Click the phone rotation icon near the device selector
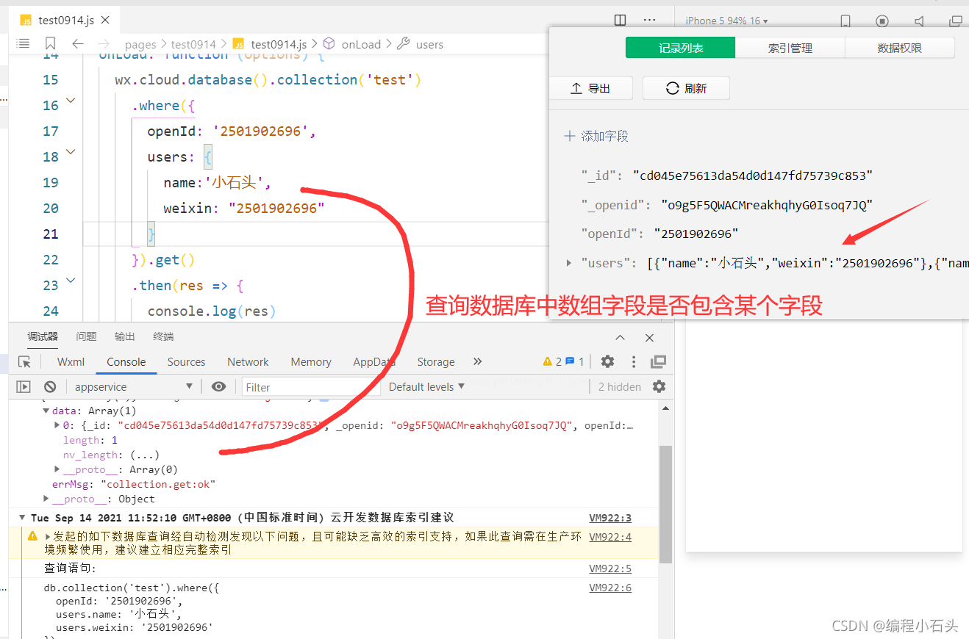Screen dimensions: 969x639 845,21
